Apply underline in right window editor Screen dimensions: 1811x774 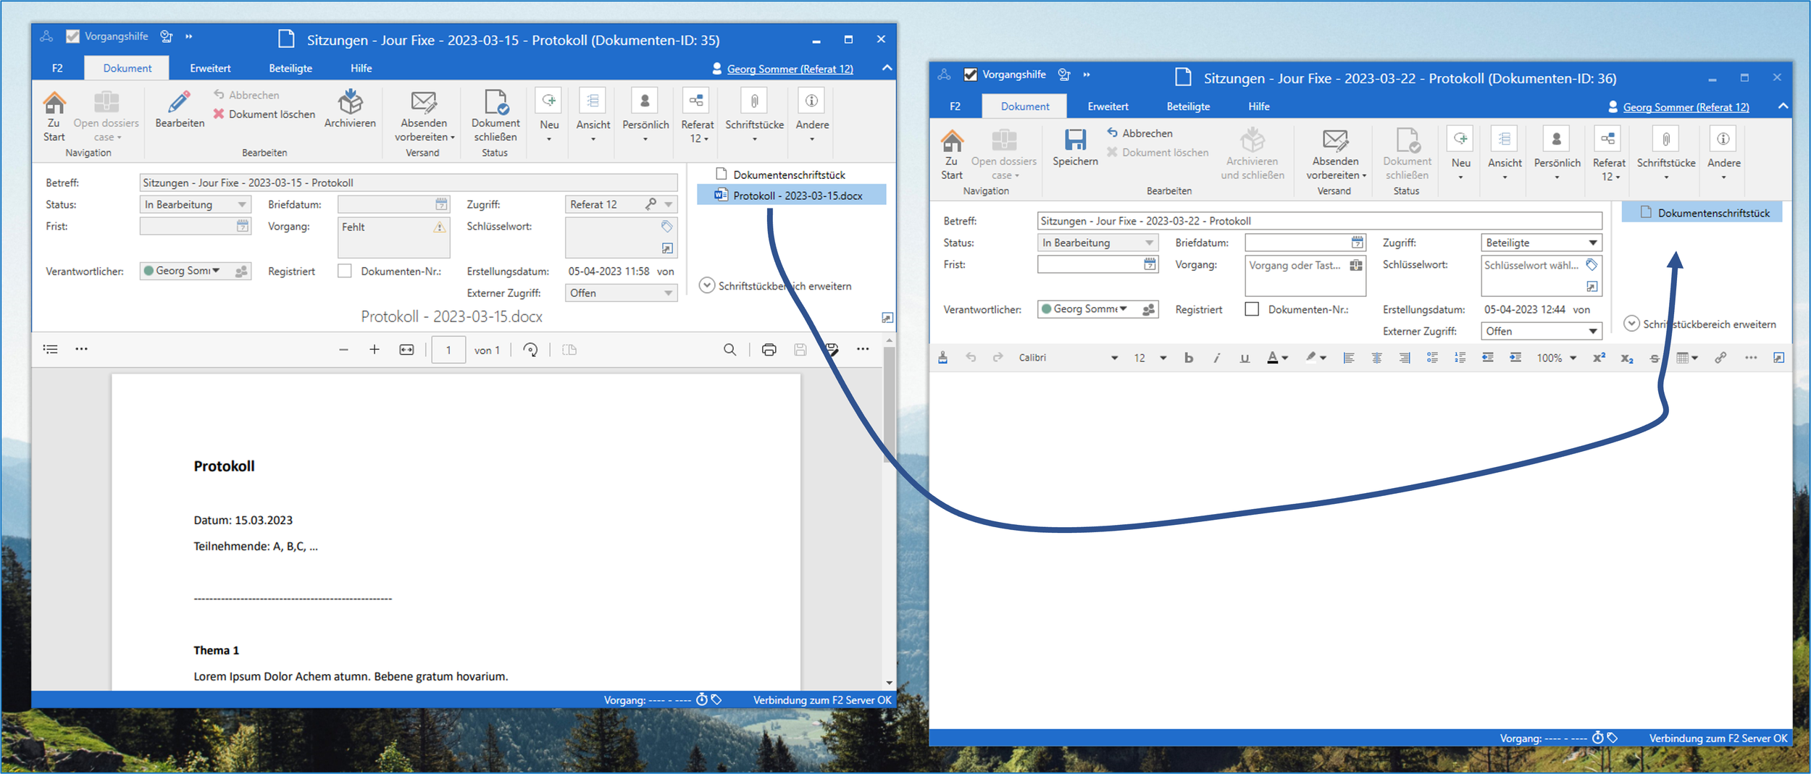[x=1245, y=358]
